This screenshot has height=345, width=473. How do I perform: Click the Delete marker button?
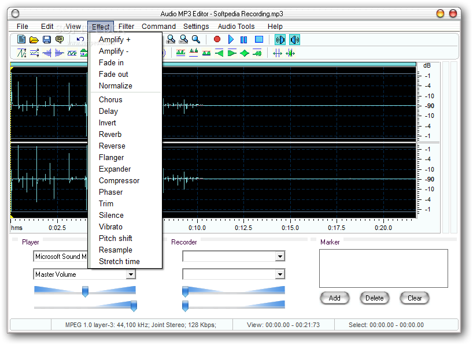(x=374, y=298)
